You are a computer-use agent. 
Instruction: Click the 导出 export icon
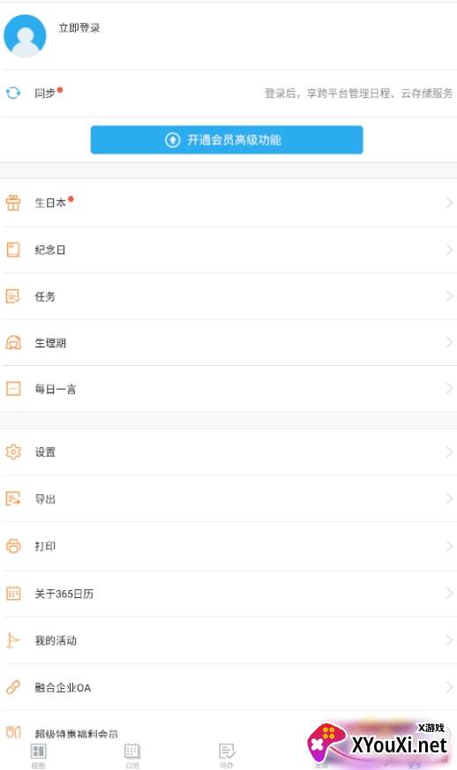[x=13, y=499]
